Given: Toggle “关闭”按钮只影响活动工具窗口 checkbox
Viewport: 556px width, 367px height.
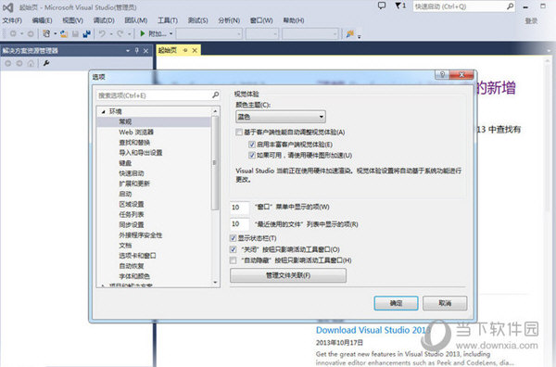Looking at the screenshot, I should click(x=233, y=249).
